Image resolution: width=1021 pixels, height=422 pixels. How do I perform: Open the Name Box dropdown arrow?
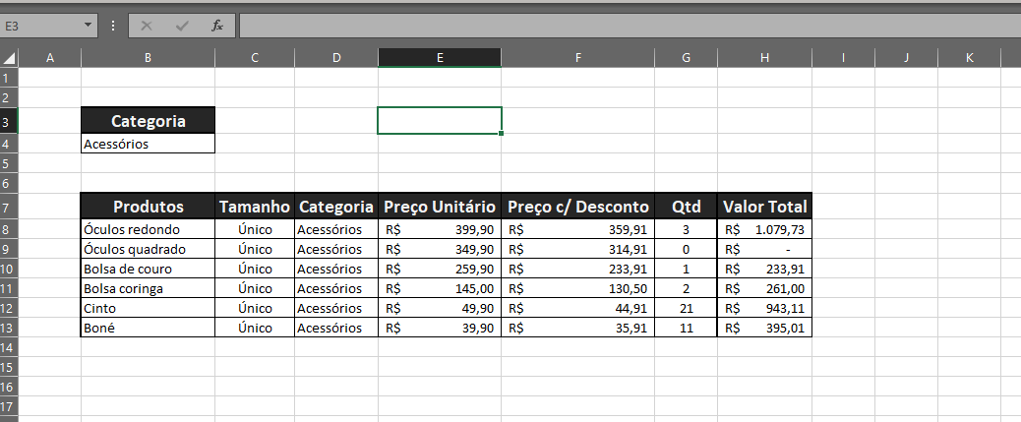[89, 26]
